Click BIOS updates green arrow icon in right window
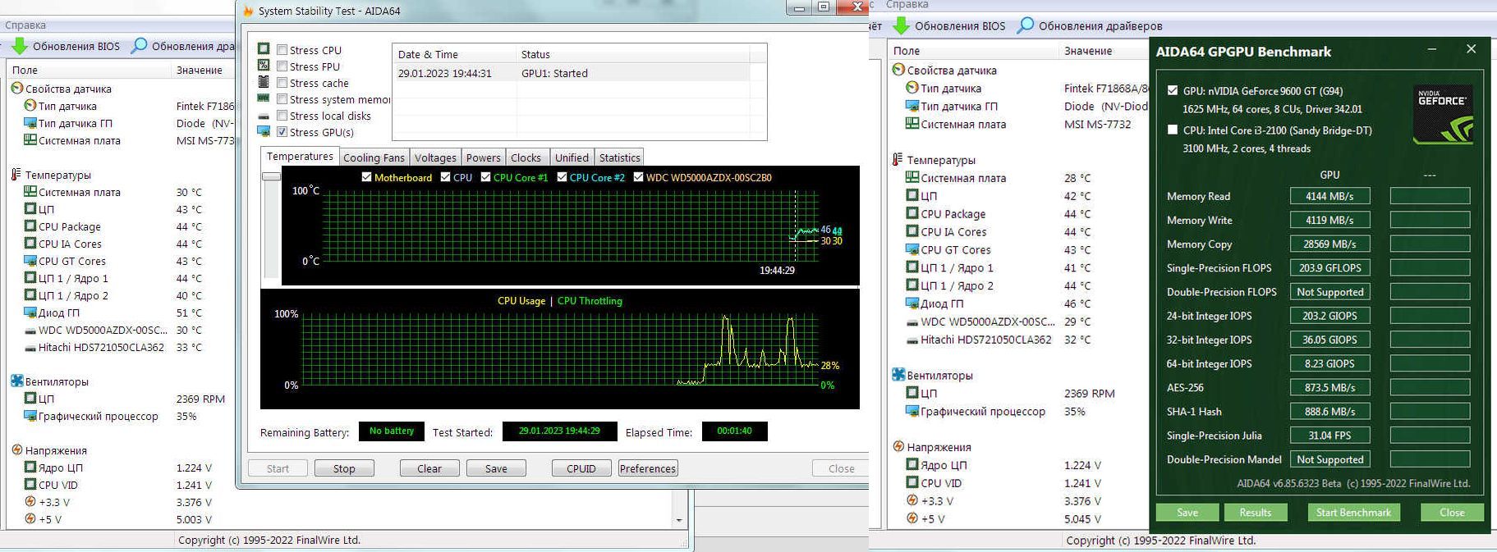Image resolution: width=1497 pixels, height=552 pixels. (902, 25)
